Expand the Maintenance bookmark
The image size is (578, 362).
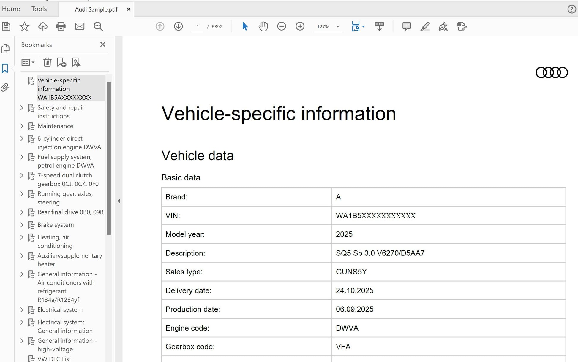tap(22, 126)
